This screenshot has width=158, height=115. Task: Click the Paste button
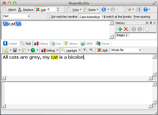[90, 10]
